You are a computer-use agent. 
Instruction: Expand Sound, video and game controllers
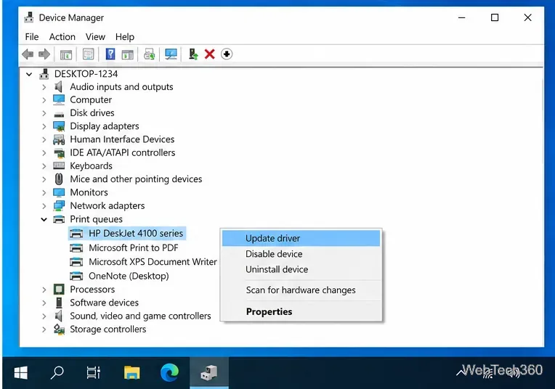pyautogui.click(x=44, y=316)
